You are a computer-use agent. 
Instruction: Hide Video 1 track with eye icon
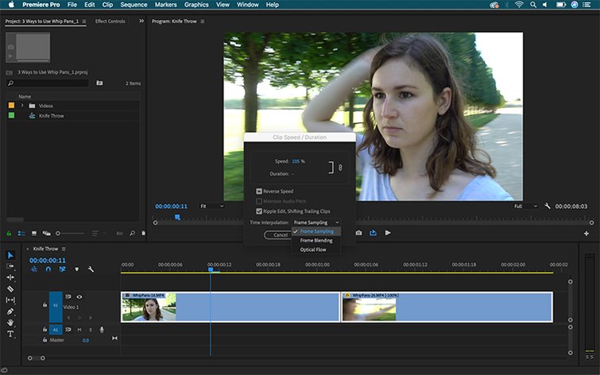pyautogui.click(x=79, y=297)
